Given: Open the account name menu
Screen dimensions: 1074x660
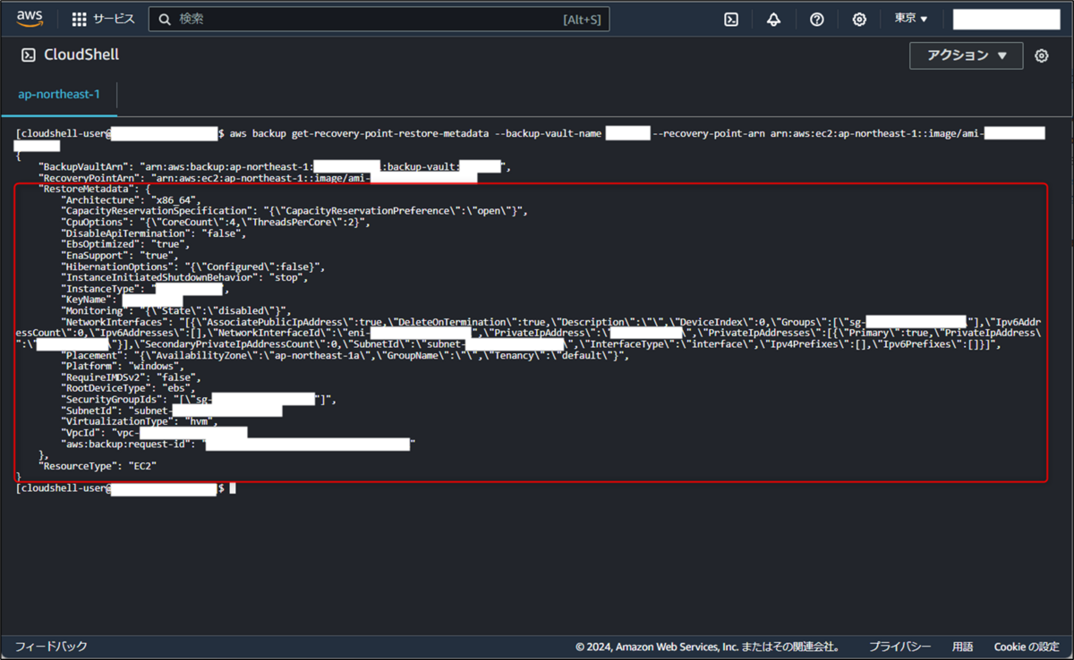Looking at the screenshot, I should coord(1006,19).
